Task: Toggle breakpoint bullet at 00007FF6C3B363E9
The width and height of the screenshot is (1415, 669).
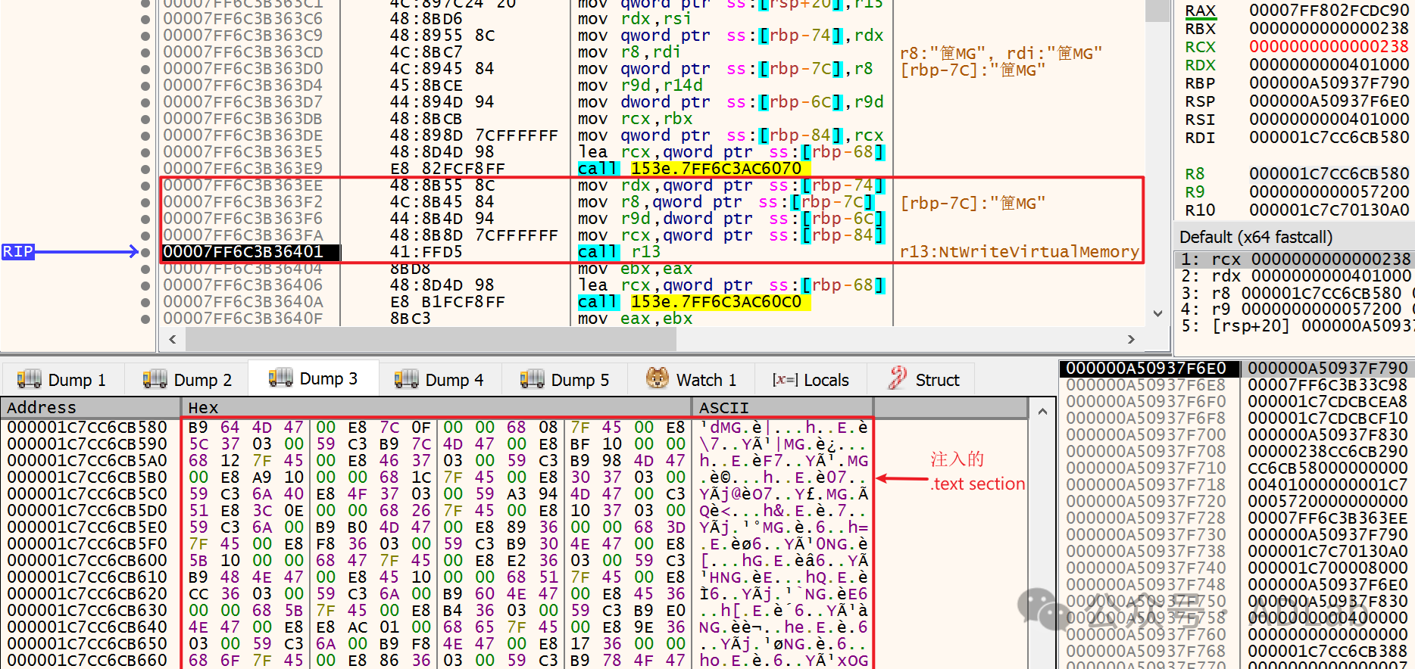Action: tap(145, 169)
